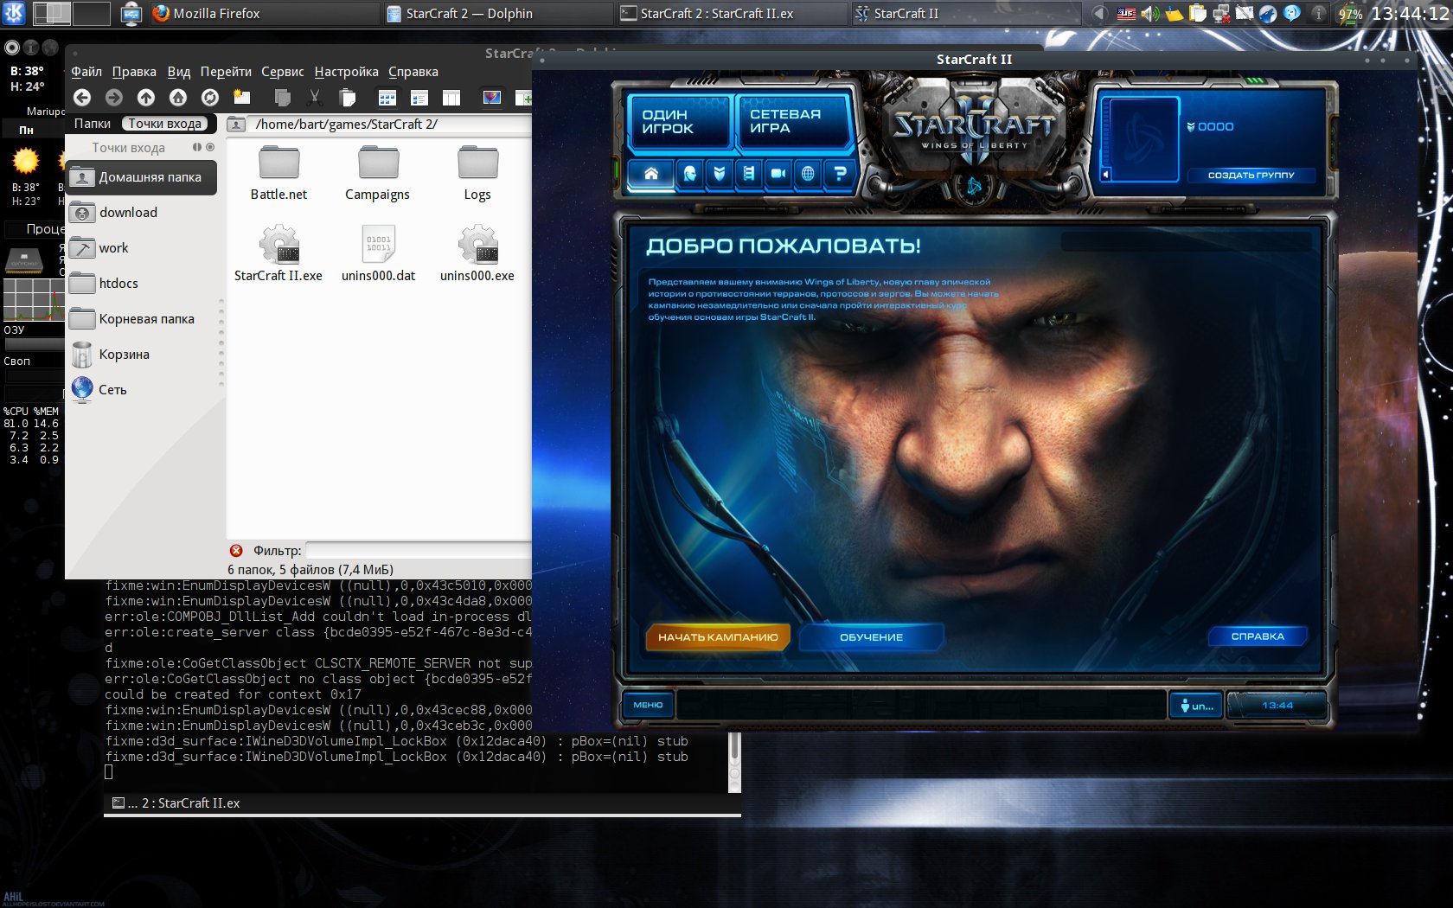The width and height of the screenshot is (1453, 908).
Task: Click the ОБУЧЕНИЕ tutorial button
Action: pos(871,637)
